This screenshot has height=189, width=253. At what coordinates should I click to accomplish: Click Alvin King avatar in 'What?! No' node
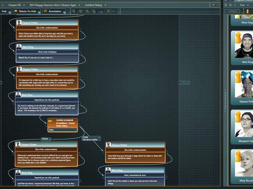coord(19,47)
